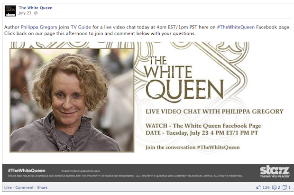Click the Live Video Chat headline text
294x195 pixels.
coord(214,111)
